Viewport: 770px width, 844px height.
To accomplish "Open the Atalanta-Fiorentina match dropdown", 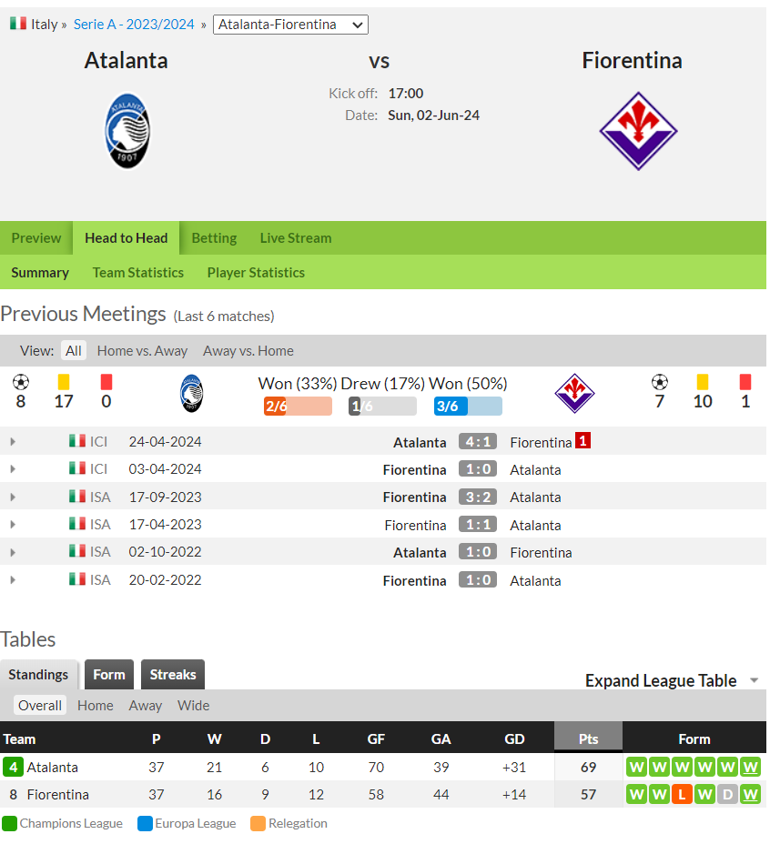I will [x=290, y=25].
